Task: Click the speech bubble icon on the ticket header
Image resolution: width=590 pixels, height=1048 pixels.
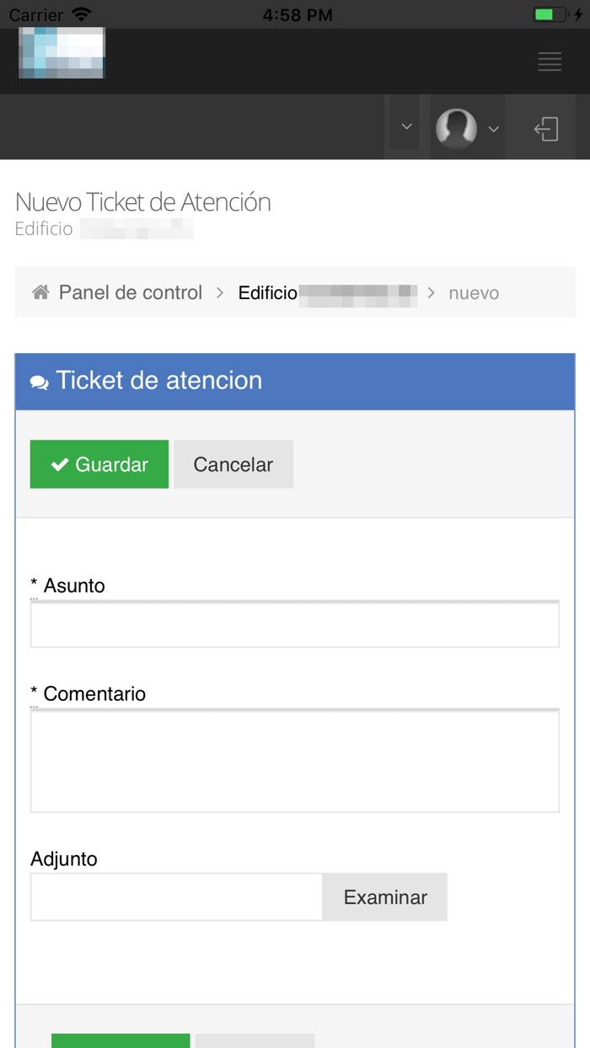Action: click(x=39, y=381)
